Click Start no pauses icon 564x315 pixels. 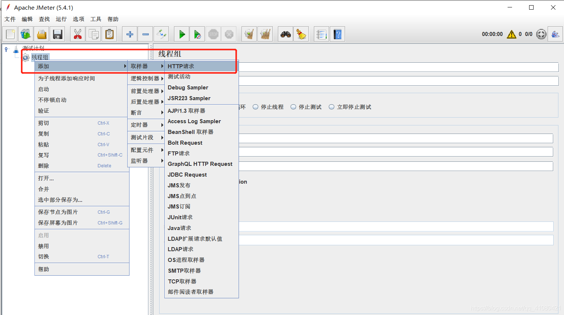(197, 34)
